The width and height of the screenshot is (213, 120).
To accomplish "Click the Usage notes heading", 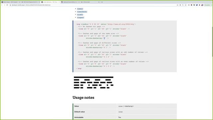I will point(84,97).
